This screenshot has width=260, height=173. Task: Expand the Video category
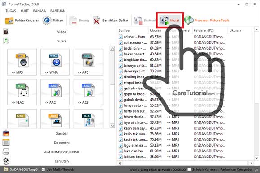coord(62,32)
